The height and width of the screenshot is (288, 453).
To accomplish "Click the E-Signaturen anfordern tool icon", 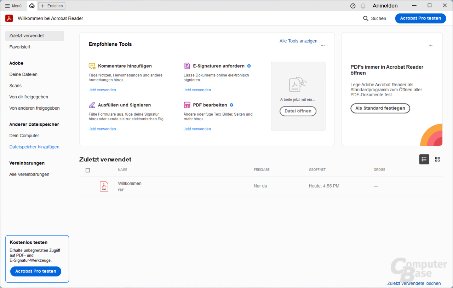I will [x=187, y=66].
